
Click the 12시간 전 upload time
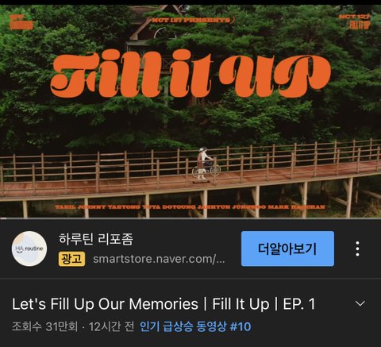pos(111,326)
